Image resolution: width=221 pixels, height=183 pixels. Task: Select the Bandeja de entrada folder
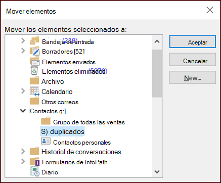point(68,42)
